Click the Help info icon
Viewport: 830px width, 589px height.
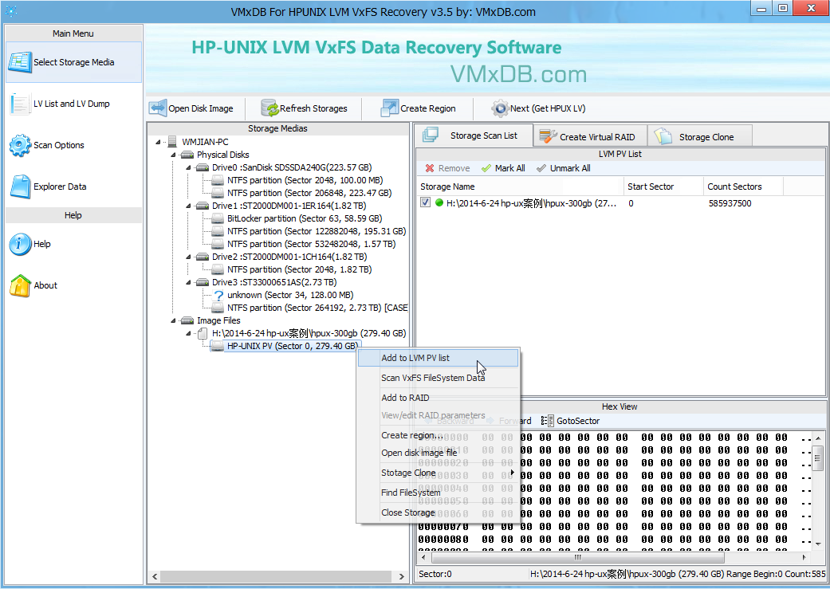(20, 244)
